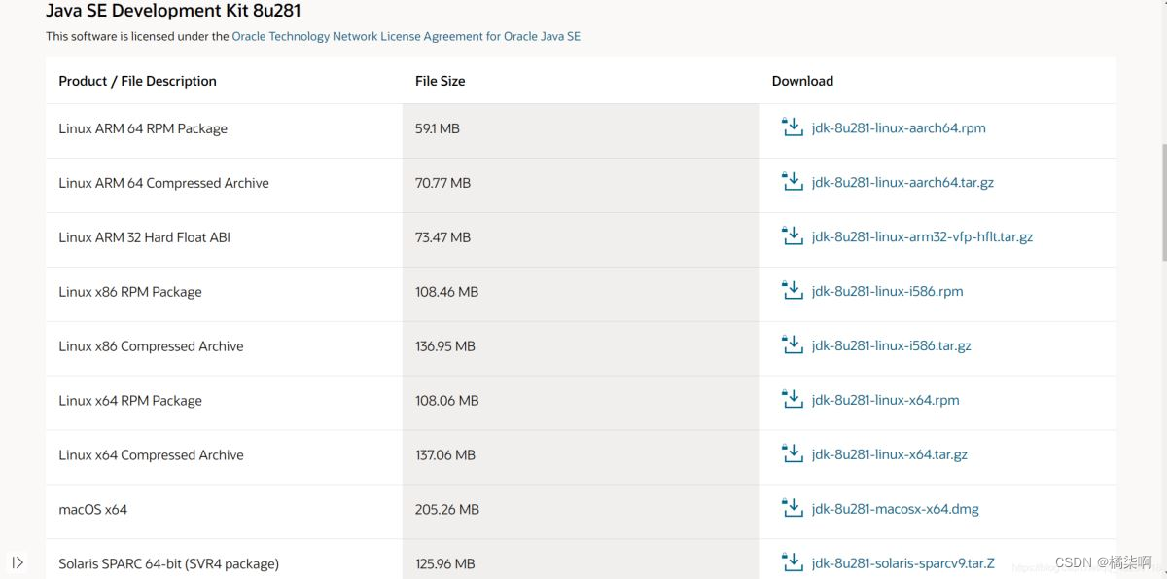Download jdk-8u281-solaris-sparcv9.tar.Z file link
Image resolution: width=1167 pixels, height=579 pixels.
[x=903, y=563]
